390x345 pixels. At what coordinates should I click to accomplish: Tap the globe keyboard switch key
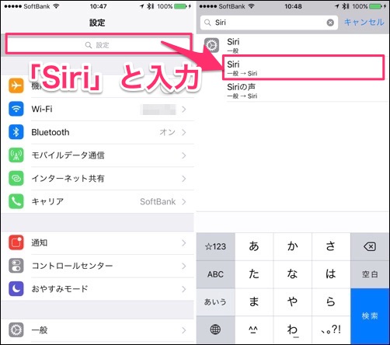coord(215,329)
